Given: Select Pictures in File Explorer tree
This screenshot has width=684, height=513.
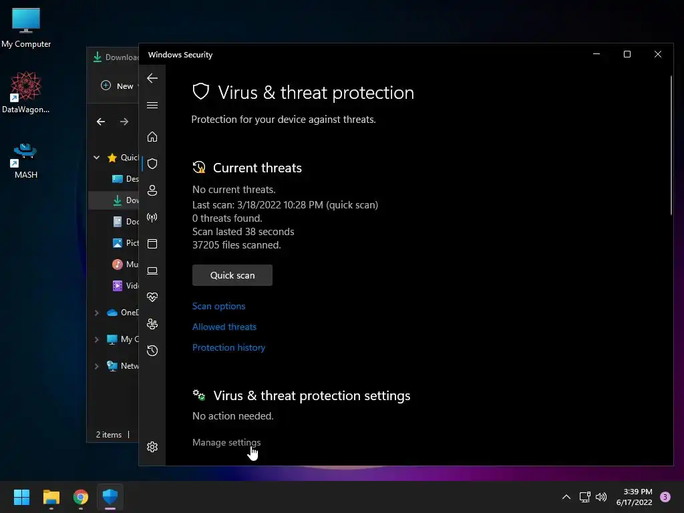Looking at the screenshot, I should [125, 243].
